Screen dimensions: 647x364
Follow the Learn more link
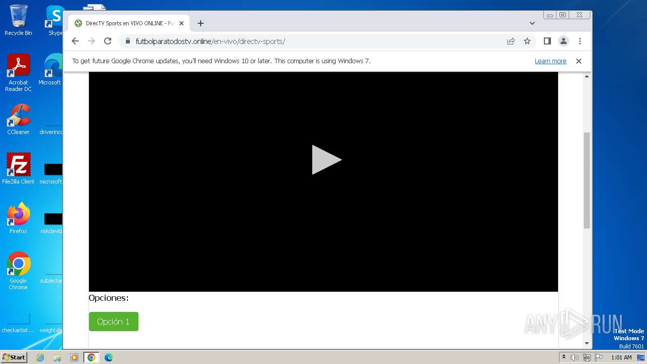pyautogui.click(x=550, y=61)
